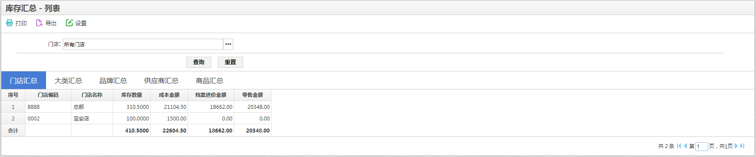The height and width of the screenshot is (157, 756).
Task: Switch to 品牌汇总 tab
Action: pyautogui.click(x=113, y=80)
